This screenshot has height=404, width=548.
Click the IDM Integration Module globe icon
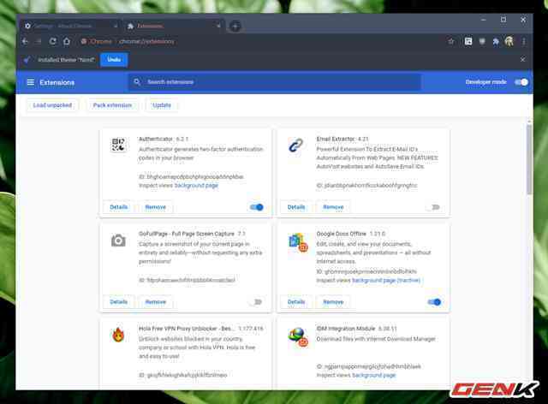pos(298,337)
